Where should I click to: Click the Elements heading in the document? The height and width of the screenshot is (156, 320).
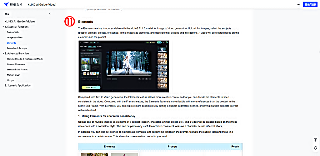(x=86, y=22)
